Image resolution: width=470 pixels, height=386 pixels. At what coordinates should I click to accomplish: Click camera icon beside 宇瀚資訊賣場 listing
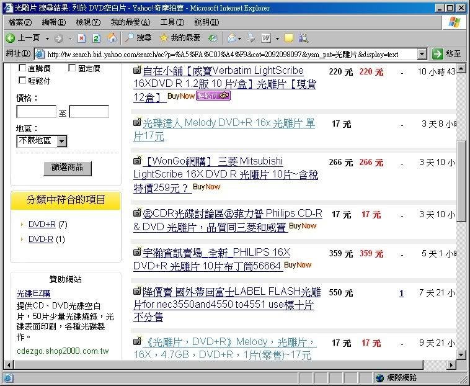(137, 252)
